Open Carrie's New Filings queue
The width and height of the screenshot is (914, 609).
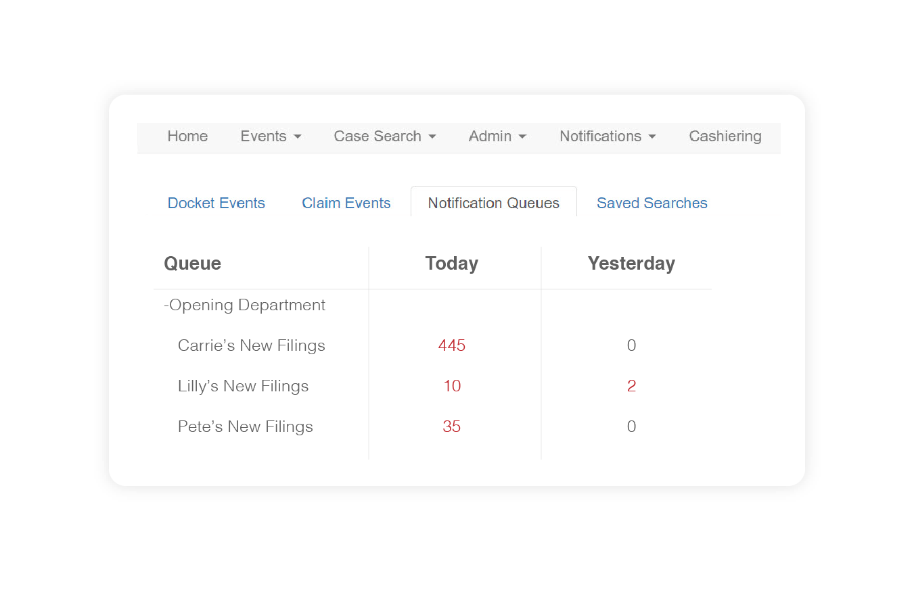[x=251, y=345]
